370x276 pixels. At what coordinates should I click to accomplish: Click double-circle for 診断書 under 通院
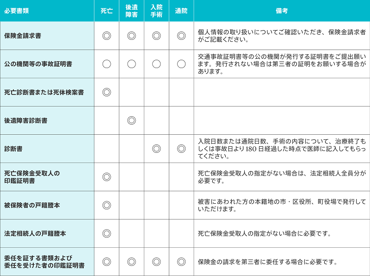click(181, 149)
